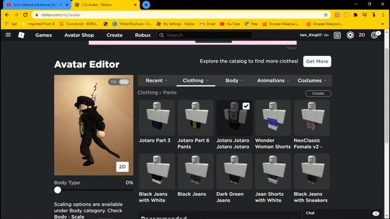Expand the Clothing dropdown
This screenshot has height=219, width=390.
(x=196, y=80)
